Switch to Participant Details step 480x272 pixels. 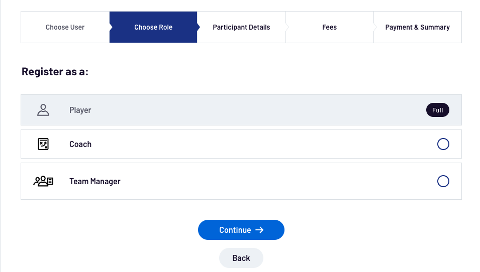[241, 27]
